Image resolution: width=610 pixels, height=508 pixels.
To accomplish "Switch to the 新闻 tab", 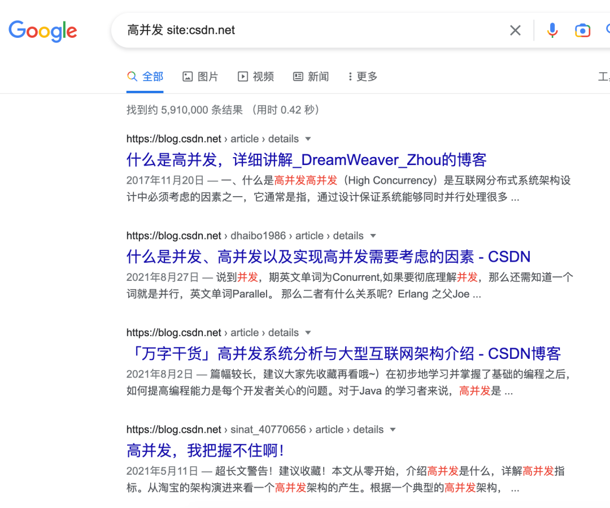I will pyautogui.click(x=311, y=77).
